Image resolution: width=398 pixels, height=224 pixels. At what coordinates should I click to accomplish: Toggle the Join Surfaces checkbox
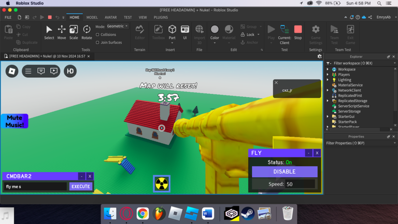pyautogui.click(x=97, y=43)
